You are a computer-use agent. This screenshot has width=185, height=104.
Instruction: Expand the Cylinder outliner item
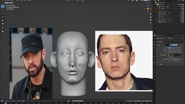click(x=158, y=8)
